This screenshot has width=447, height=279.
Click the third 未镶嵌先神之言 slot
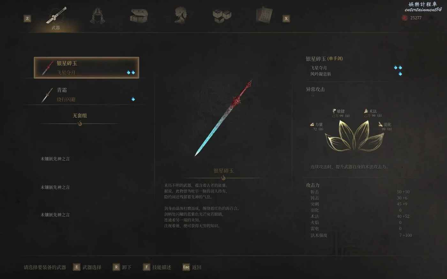[x=55, y=215]
